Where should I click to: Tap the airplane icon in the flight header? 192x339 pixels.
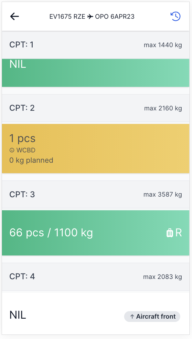tap(91, 16)
